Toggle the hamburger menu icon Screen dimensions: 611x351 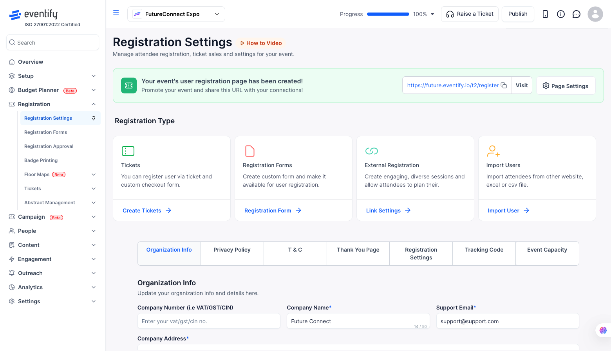(x=116, y=13)
